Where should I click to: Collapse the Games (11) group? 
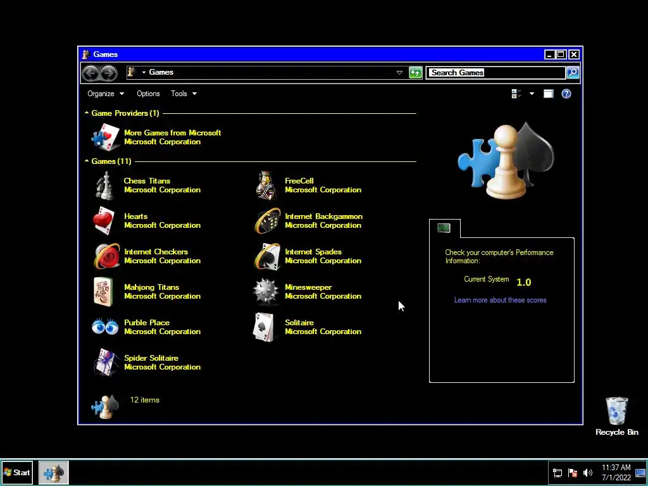tap(86, 161)
